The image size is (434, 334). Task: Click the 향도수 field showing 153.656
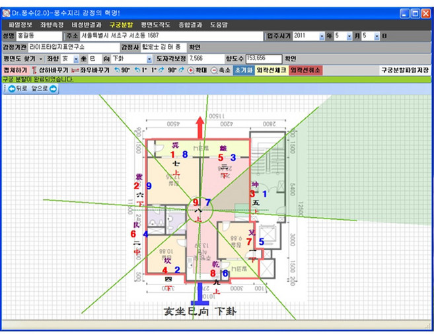pyautogui.click(x=264, y=59)
